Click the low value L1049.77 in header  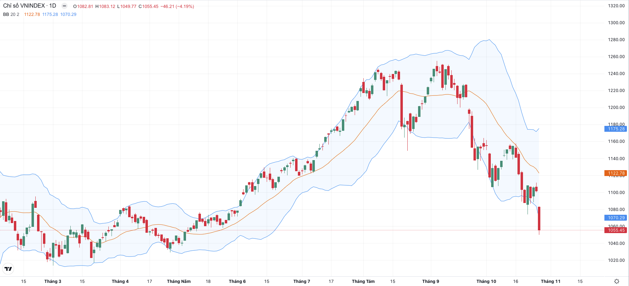coord(127,7)
